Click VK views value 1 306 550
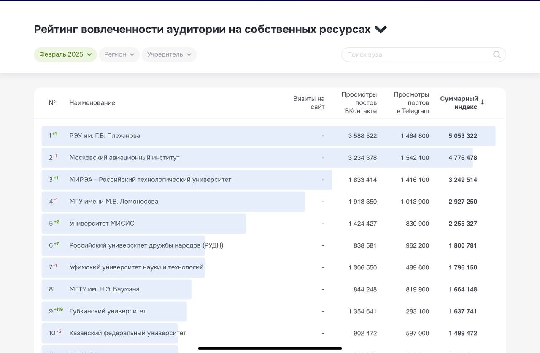 coord(362,267)
